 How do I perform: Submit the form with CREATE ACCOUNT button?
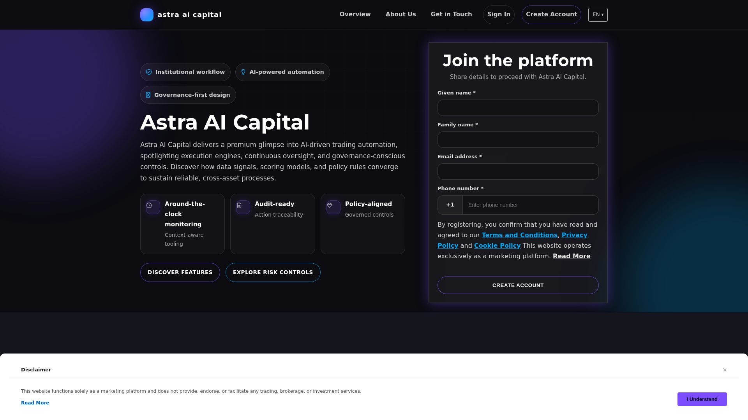pos(518,285)
